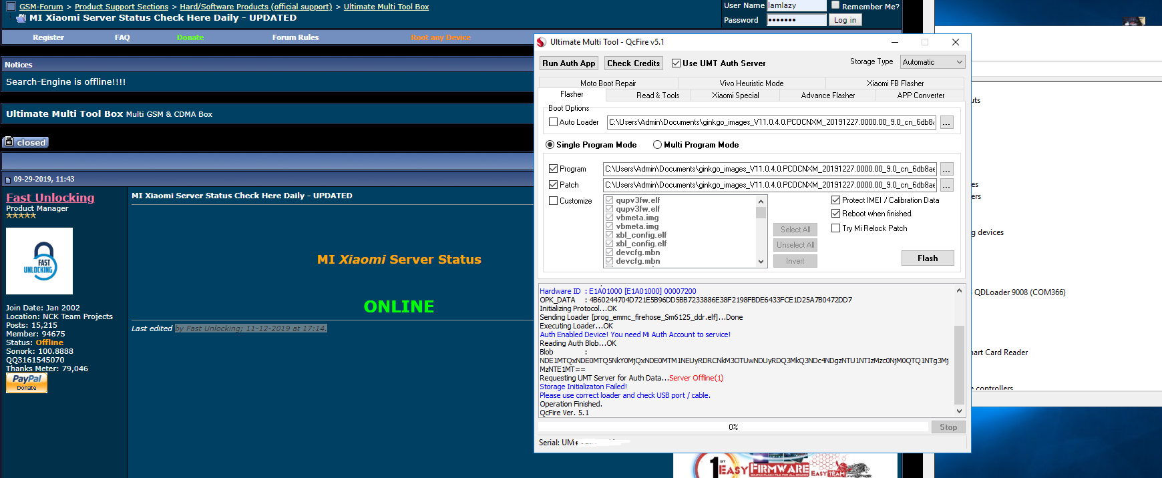Click log panel scrollbar up arrow
Screen dimensions: 1162x478
[959, 290]
